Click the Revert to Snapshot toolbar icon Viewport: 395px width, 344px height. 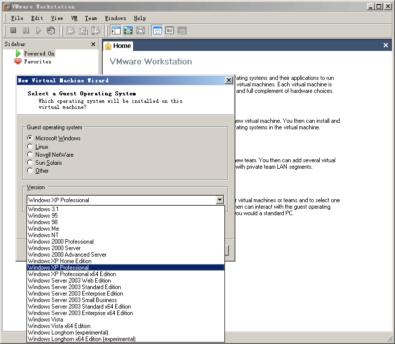pos(83,30)
